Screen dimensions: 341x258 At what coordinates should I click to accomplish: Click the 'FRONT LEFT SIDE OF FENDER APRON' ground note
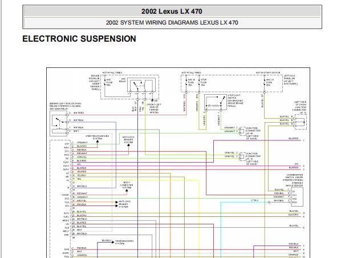pyautogui.click(x=154, y=108)
